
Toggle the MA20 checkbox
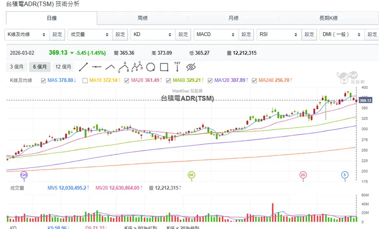click(x=127, y=80)
